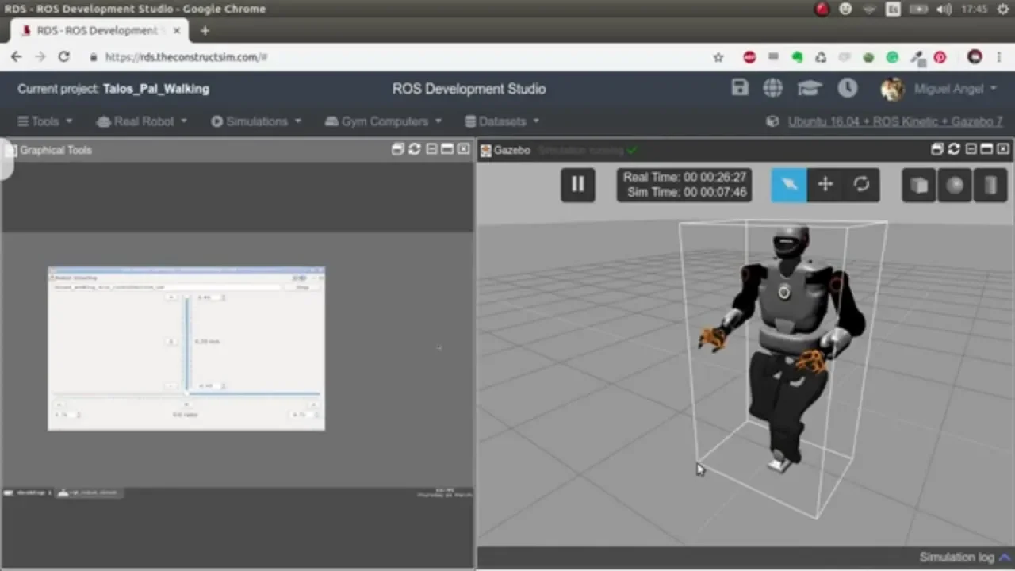Open the Tools menu

click(x=45, y=121)
